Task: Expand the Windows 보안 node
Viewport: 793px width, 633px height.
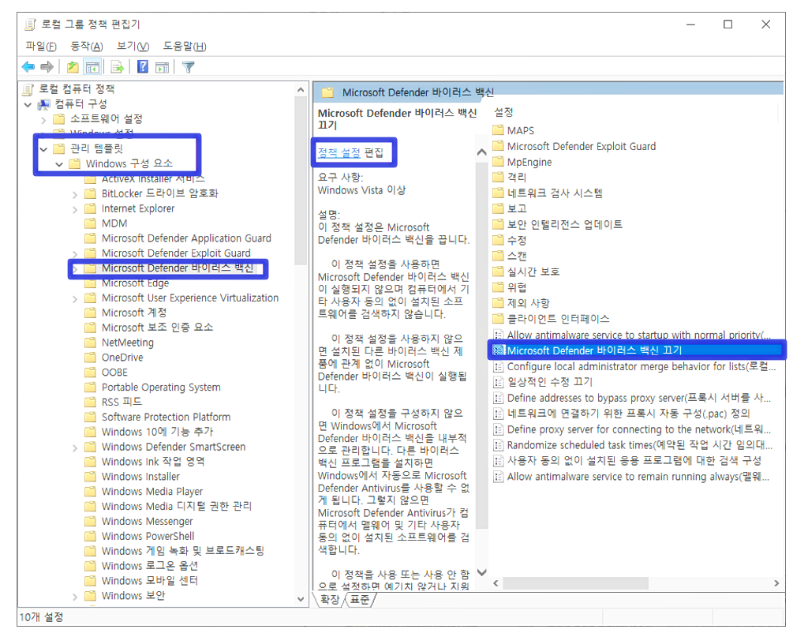Action: click(75, 597)
